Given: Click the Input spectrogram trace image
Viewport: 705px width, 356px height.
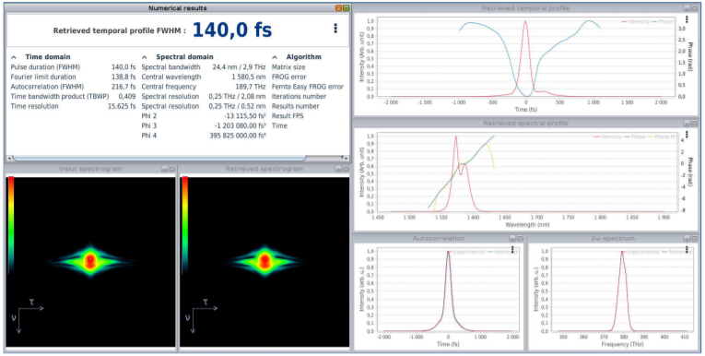Looking at the screenshot, I should pos(91,261).
